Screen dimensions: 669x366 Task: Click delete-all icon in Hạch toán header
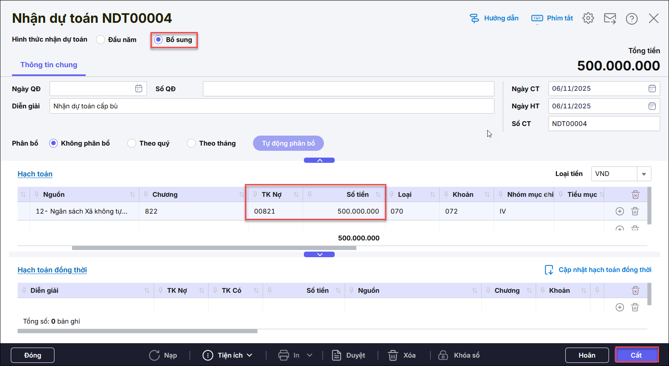[x=635, y=195]
